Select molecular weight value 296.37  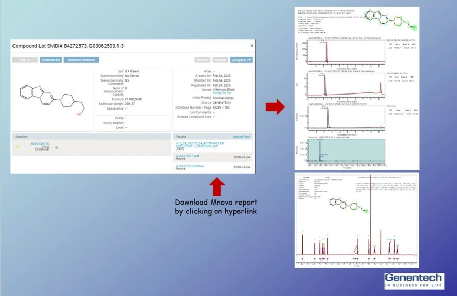click(x=129, y=104)
